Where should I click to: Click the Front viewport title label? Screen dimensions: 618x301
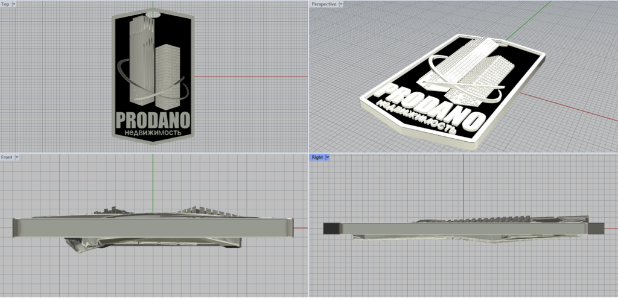tap(7, 157)
